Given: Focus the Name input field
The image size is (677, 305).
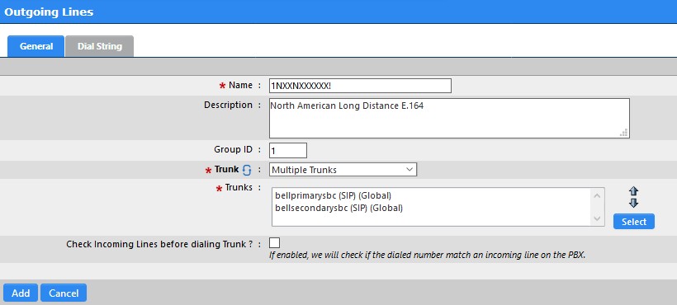Looking at the screenshot, I should (x=360, y=86).
